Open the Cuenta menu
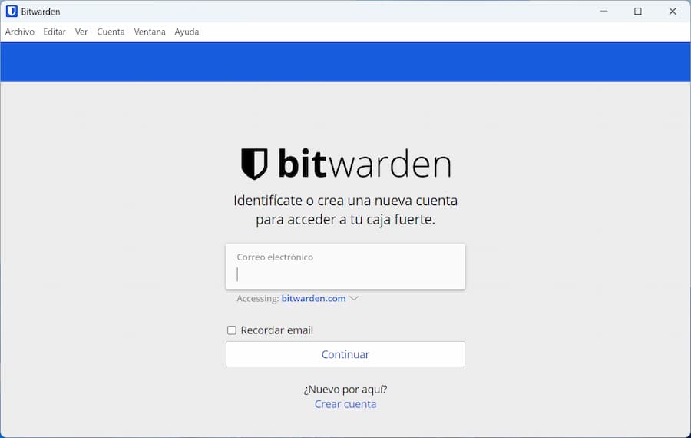Viewport: 691px width, 438px height. (x=111, y=32)
